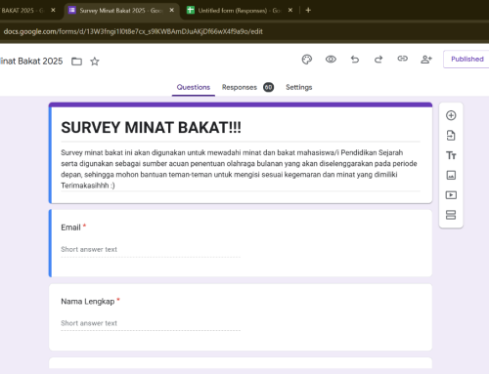Redo the last undone change
The image size is (489, 374).
[378, 60]
